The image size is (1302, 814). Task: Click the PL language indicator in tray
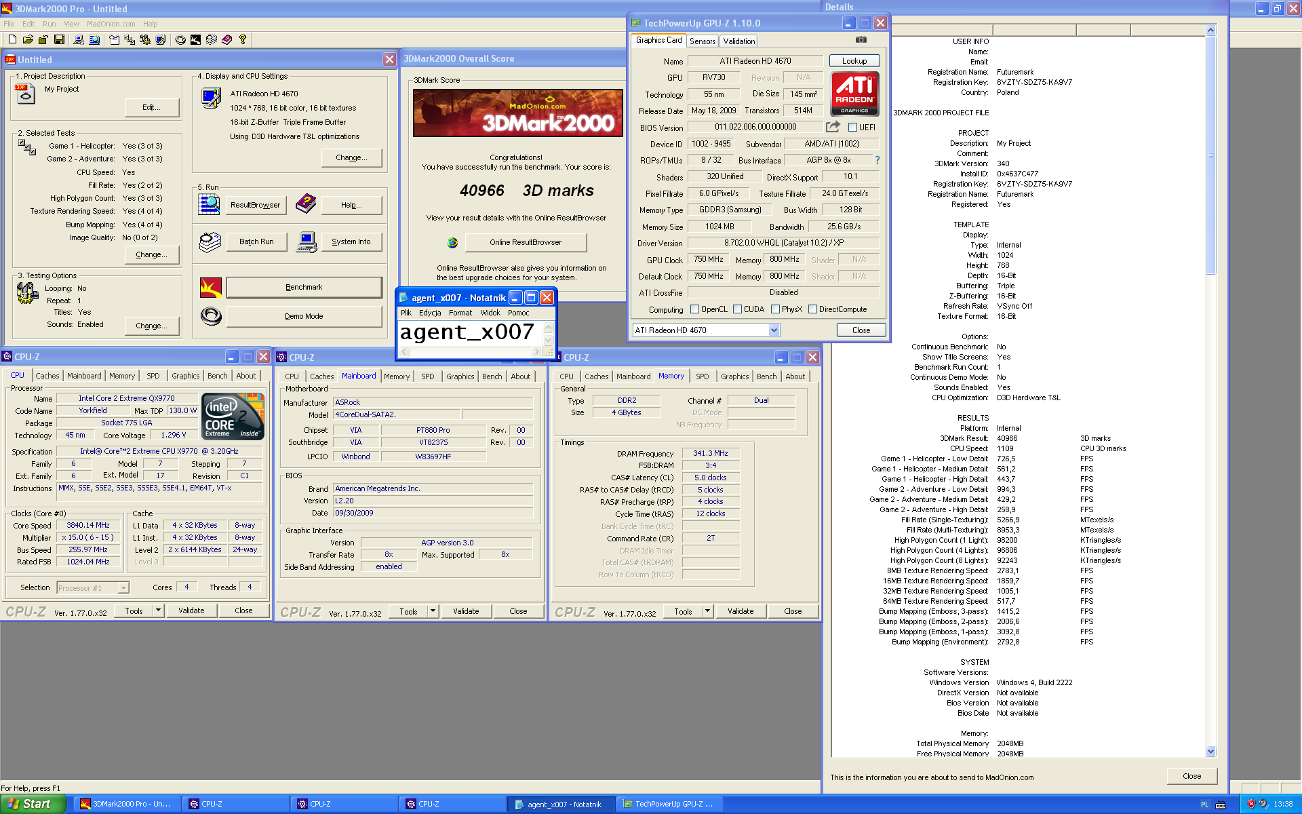pyautogui.click(x=1204, y=804)
